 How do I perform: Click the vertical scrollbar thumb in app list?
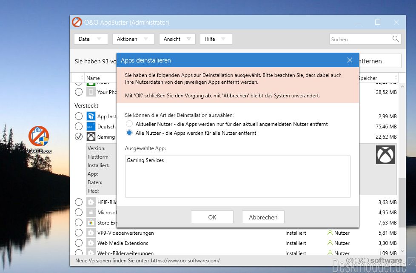click(402, 202)
